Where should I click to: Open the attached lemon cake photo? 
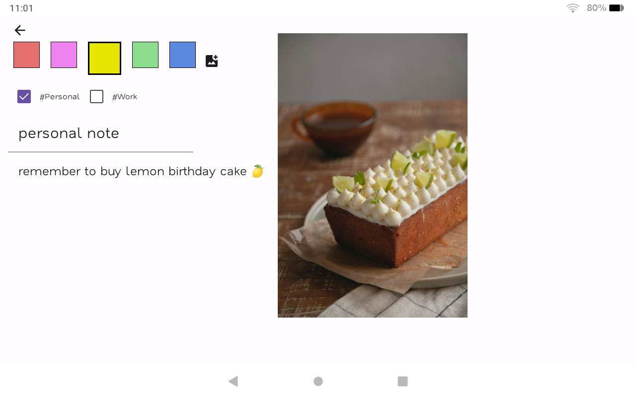tap(373, 175)
